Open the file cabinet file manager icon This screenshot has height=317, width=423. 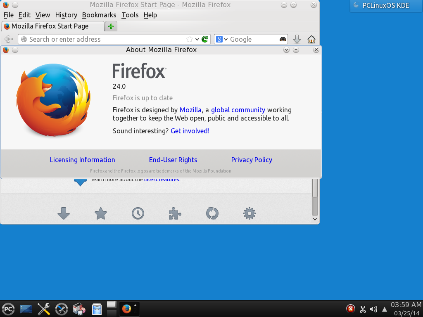[x=97, y=309]
